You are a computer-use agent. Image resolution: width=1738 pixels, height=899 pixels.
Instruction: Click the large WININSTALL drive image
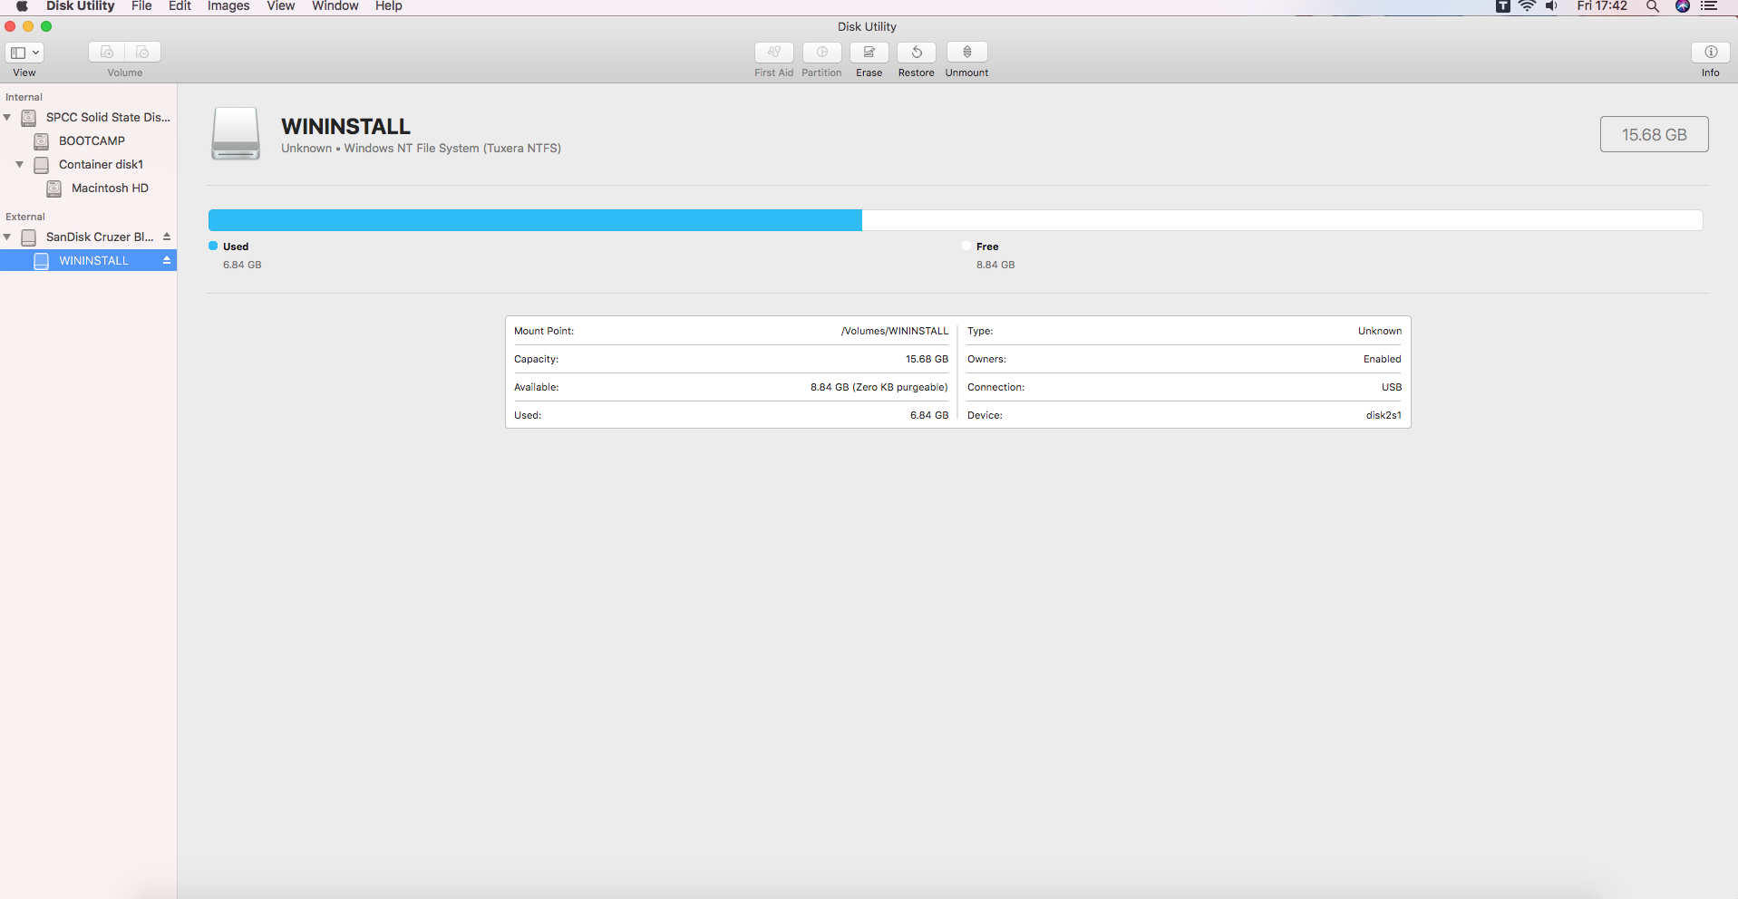(236, 133)
